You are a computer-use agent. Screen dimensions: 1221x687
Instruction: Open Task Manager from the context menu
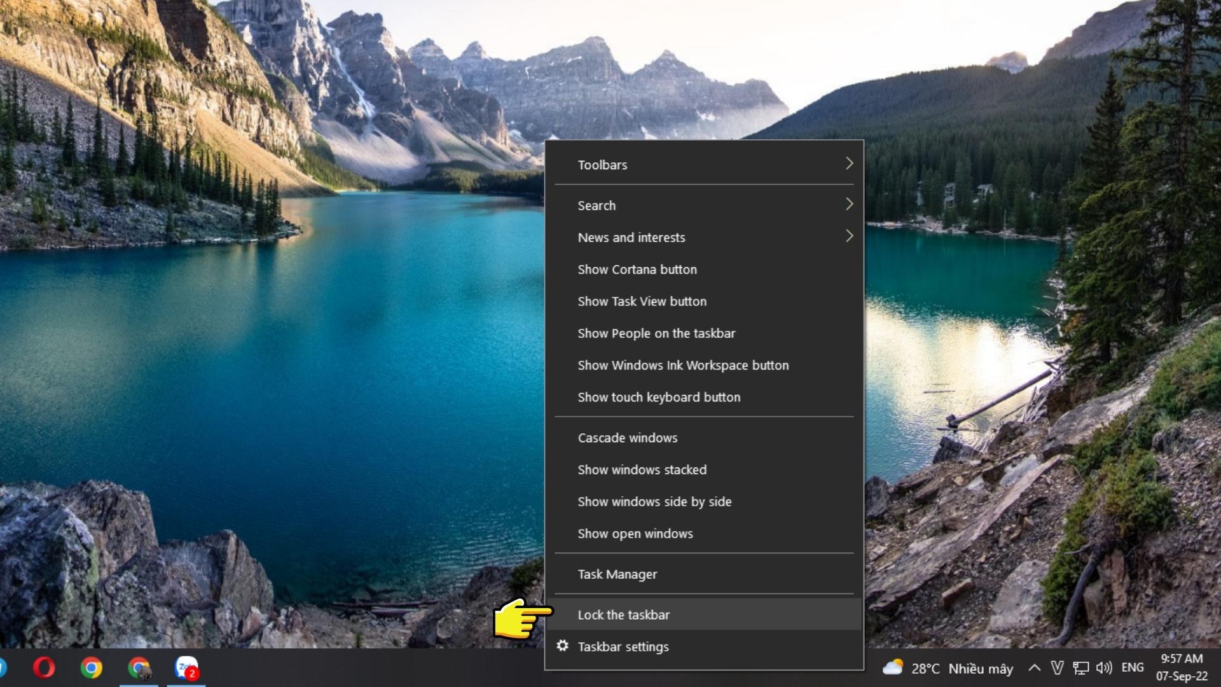click(617, 574)
